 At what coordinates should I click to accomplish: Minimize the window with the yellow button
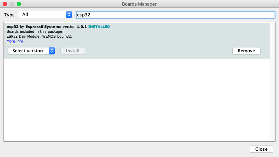tap(12, 4)
